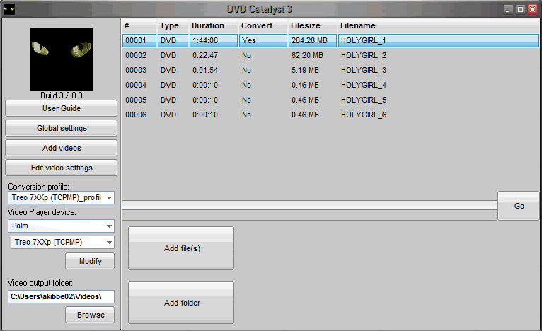Click the large Add file(s) button
Image resolution: width=542 pixels, height=331 pixels.
181,248
